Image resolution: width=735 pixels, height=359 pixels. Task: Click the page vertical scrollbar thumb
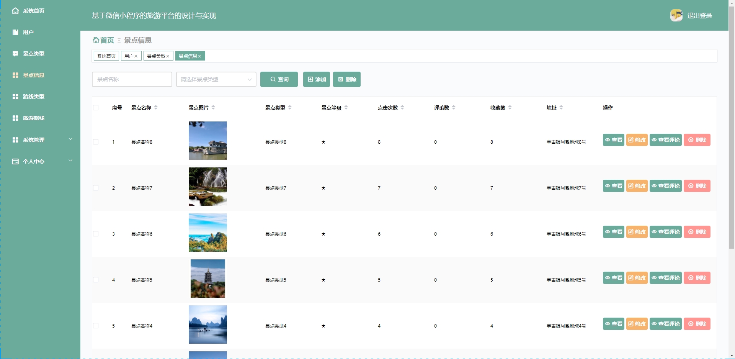click(732, 127)
